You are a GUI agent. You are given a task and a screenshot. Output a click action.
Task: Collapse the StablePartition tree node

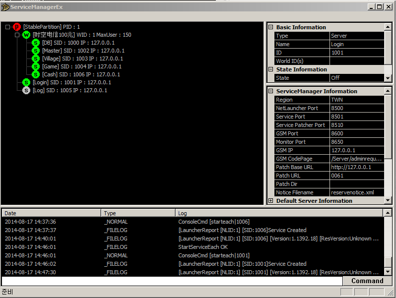click(x=7, y=27)
